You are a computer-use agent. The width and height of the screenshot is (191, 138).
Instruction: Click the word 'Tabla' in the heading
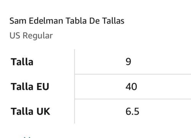(x=76, y=21)
